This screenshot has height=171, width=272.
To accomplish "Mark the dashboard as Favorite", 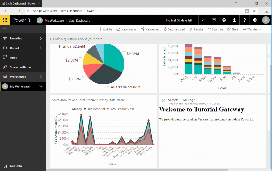I will pyautogui.click(x=196, y=29).
